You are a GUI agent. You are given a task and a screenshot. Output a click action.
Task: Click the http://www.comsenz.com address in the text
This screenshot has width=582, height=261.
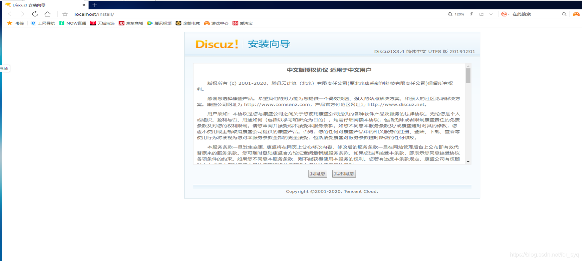(277, 105)
